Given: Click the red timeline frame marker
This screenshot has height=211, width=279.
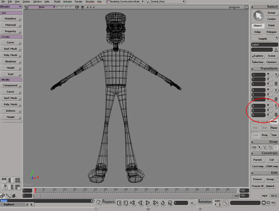Looking at the screenshot, I should pyautogui.click(x=35, y=191).
